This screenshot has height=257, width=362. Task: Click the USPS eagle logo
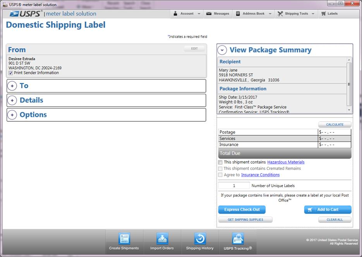14,14
